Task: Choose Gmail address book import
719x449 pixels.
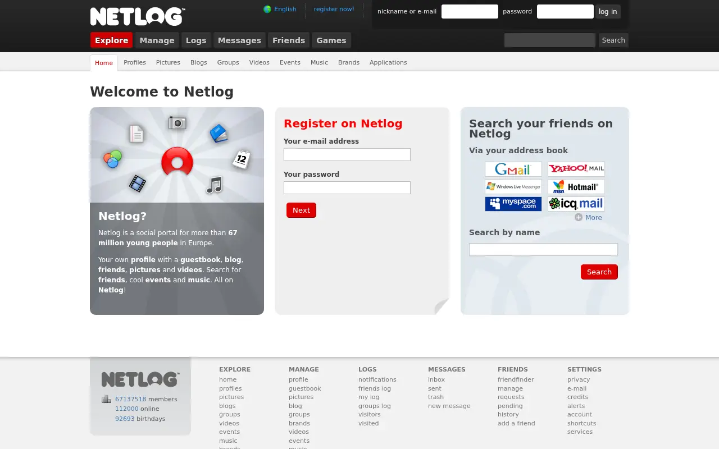Action: coord(513,169)
